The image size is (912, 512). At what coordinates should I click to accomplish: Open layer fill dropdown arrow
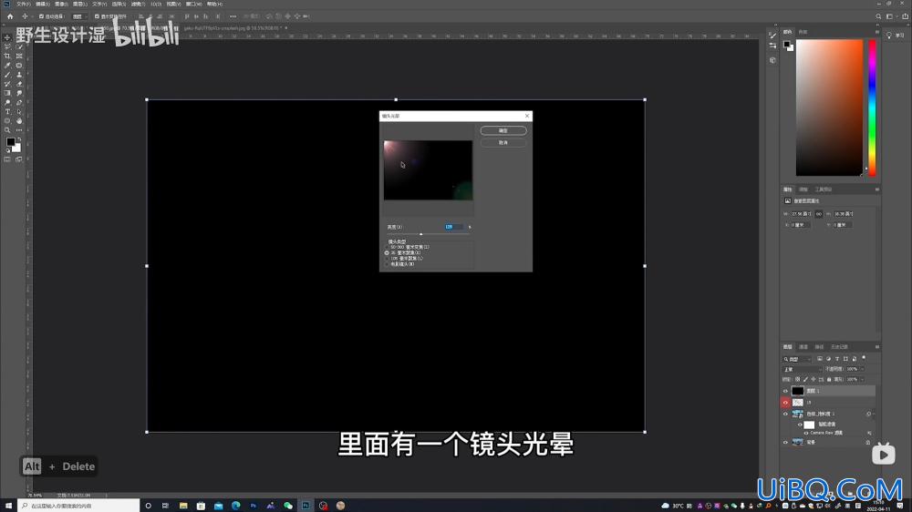click(x=862, y=379)
